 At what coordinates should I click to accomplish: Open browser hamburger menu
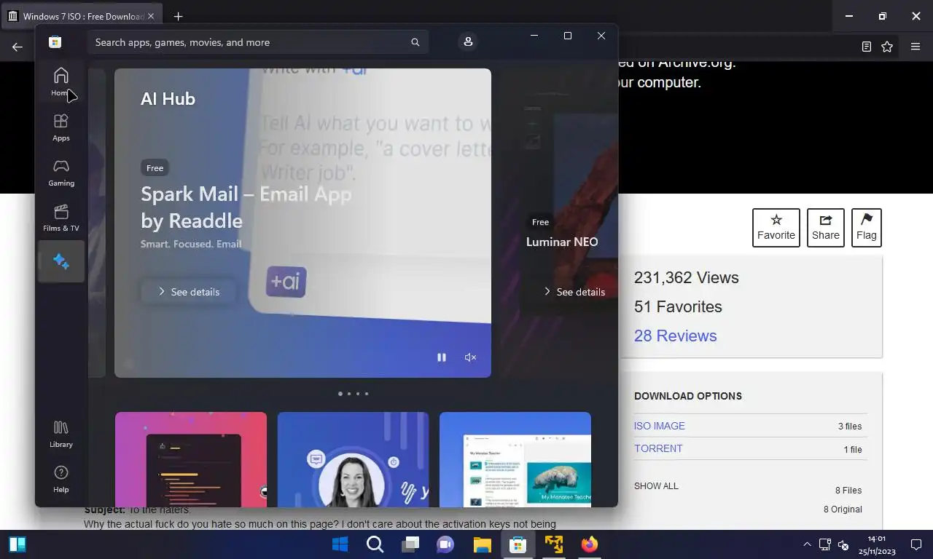916,47
